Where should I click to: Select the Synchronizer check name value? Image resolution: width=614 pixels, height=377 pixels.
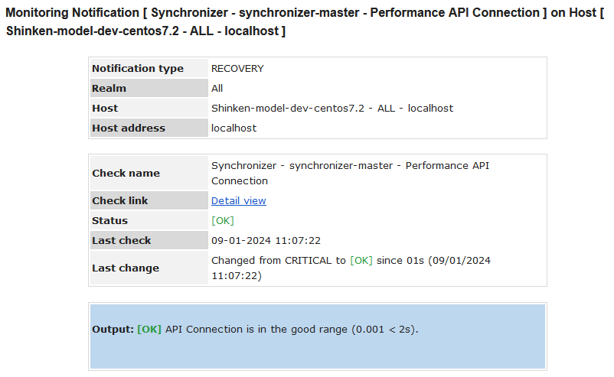pyautogui.click(x=350, y=174)
